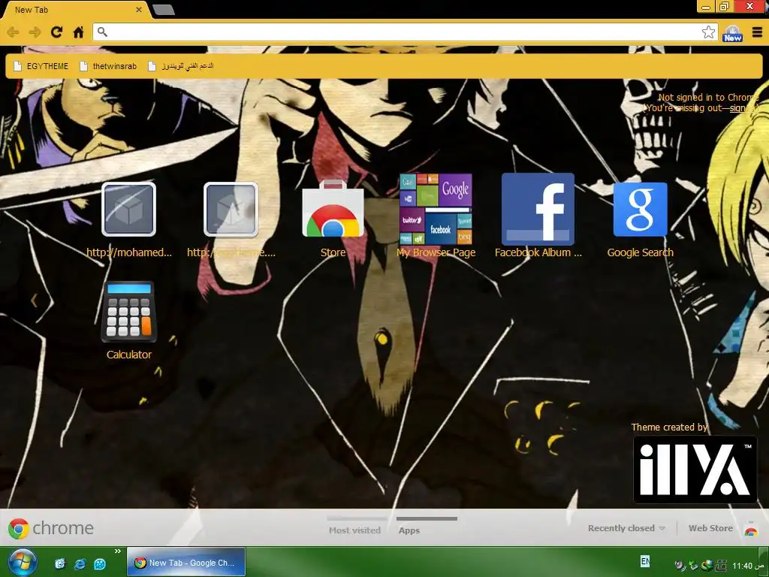Screen dimensions: 769x577
Task: Go back with the browser back arrow
Action: click(x=14, y=32)
